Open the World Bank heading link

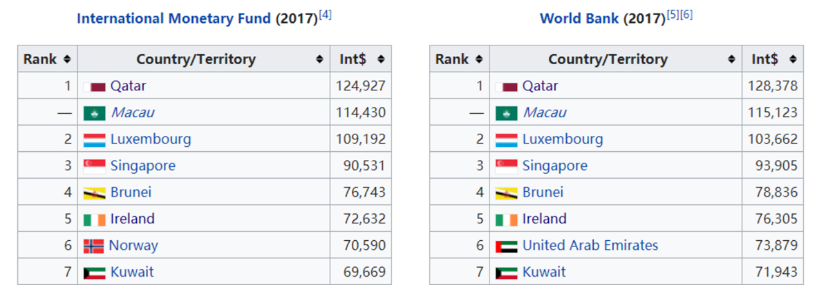tap(579, 19)
